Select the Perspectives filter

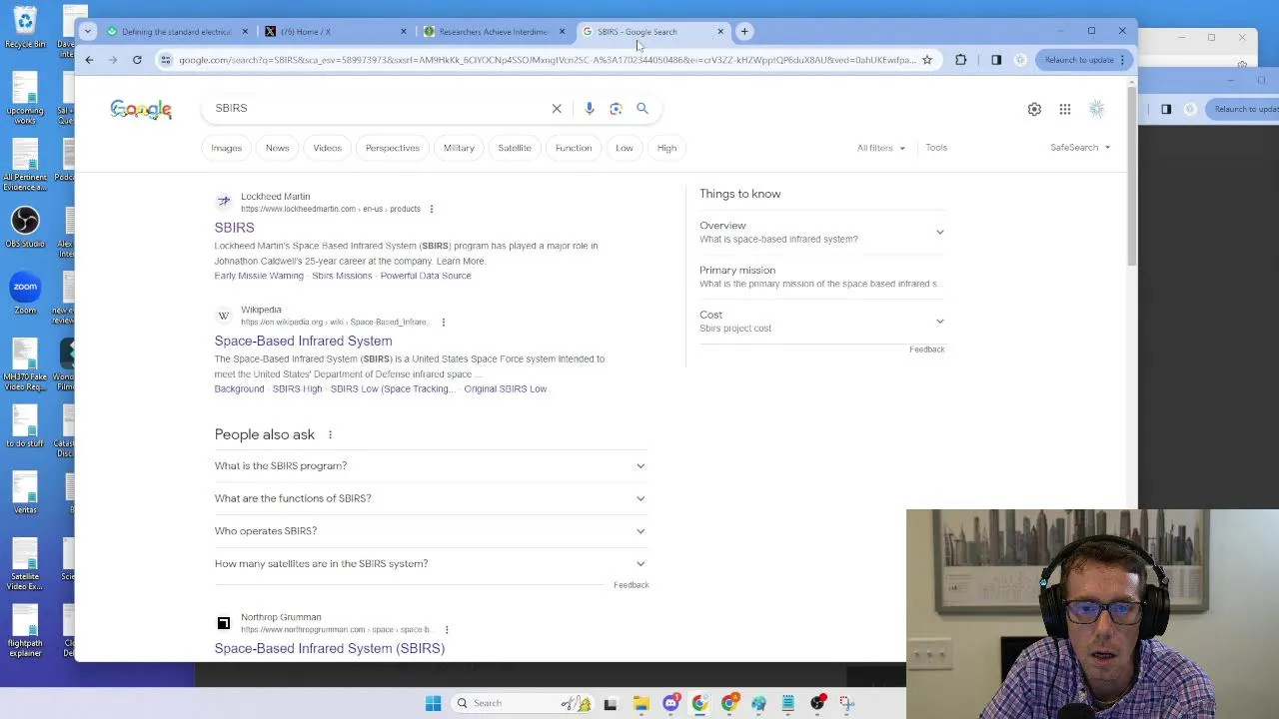[392, 148]
